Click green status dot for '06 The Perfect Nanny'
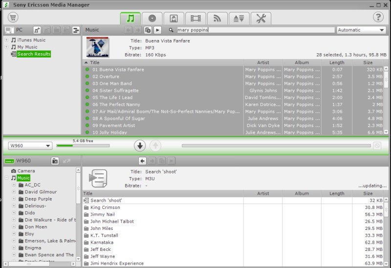The image size is (391, 268). click(x=87, y=104)
